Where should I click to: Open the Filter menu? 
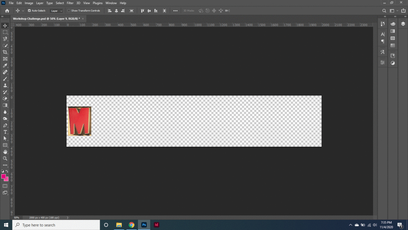(x=70, y=3)
